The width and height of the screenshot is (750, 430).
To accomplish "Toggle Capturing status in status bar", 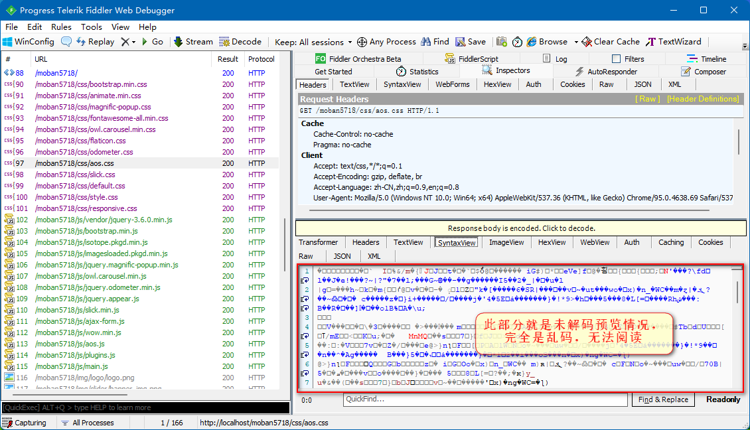I will (x=25, y=423).
